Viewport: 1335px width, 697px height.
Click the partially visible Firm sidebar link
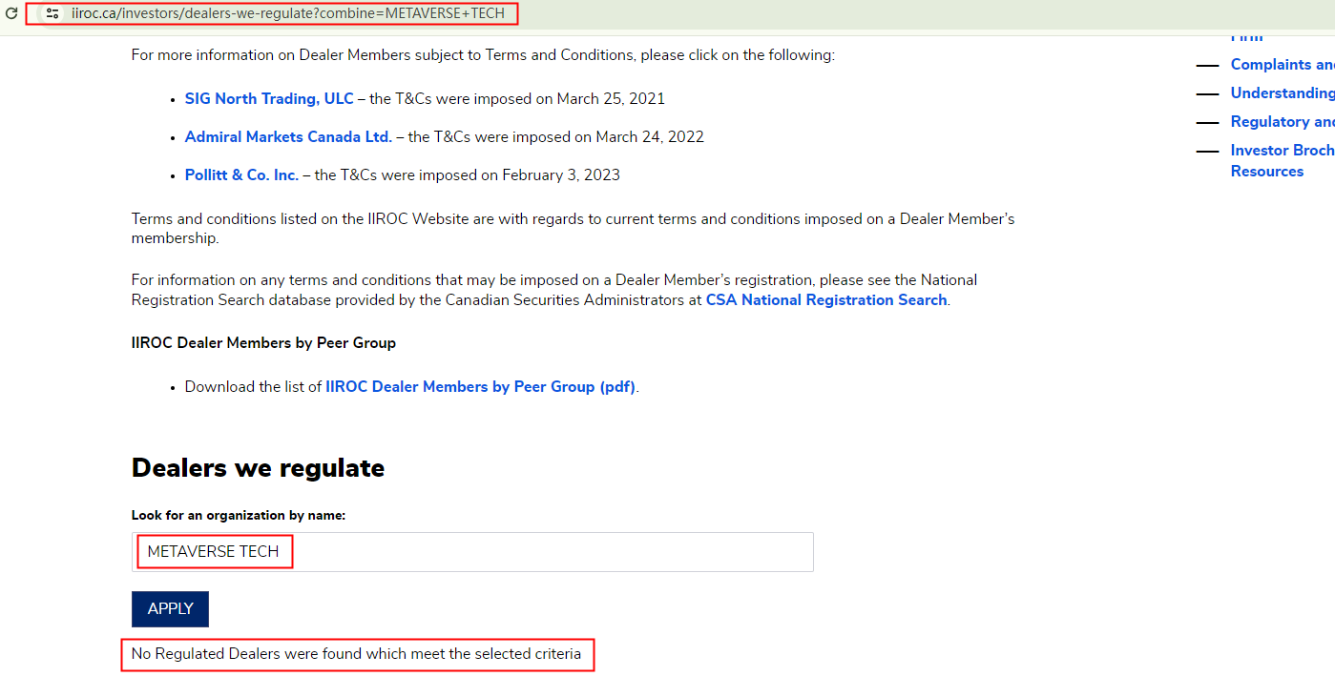pos(1246,37)
